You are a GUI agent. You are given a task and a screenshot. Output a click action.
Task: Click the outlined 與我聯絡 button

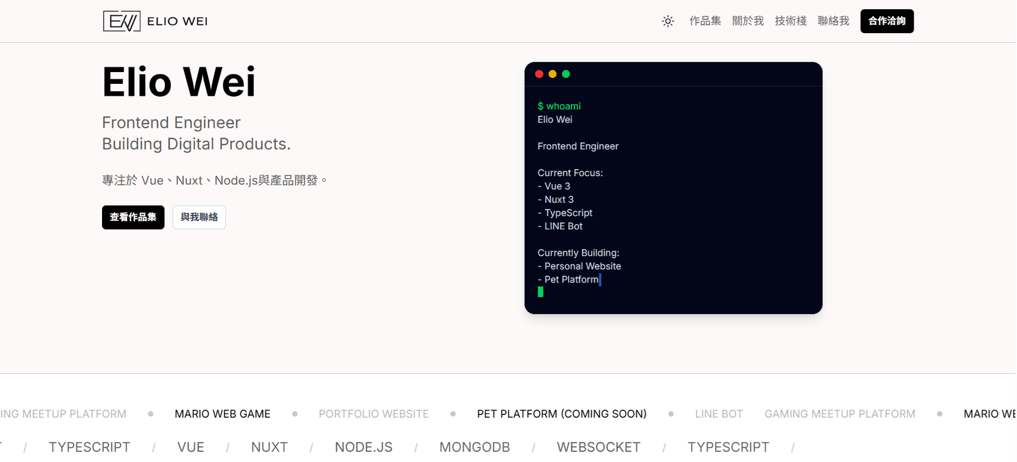(199, 217)
